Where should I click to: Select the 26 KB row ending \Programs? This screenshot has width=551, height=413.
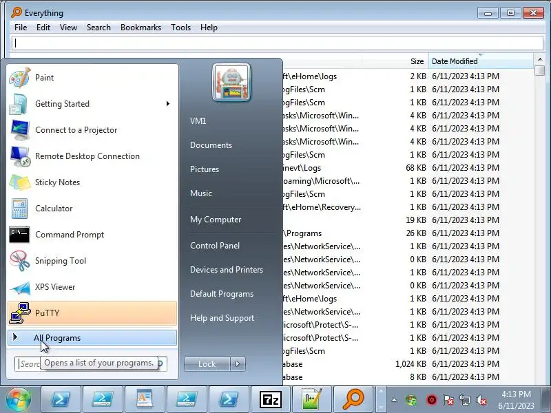coord(408,233)
